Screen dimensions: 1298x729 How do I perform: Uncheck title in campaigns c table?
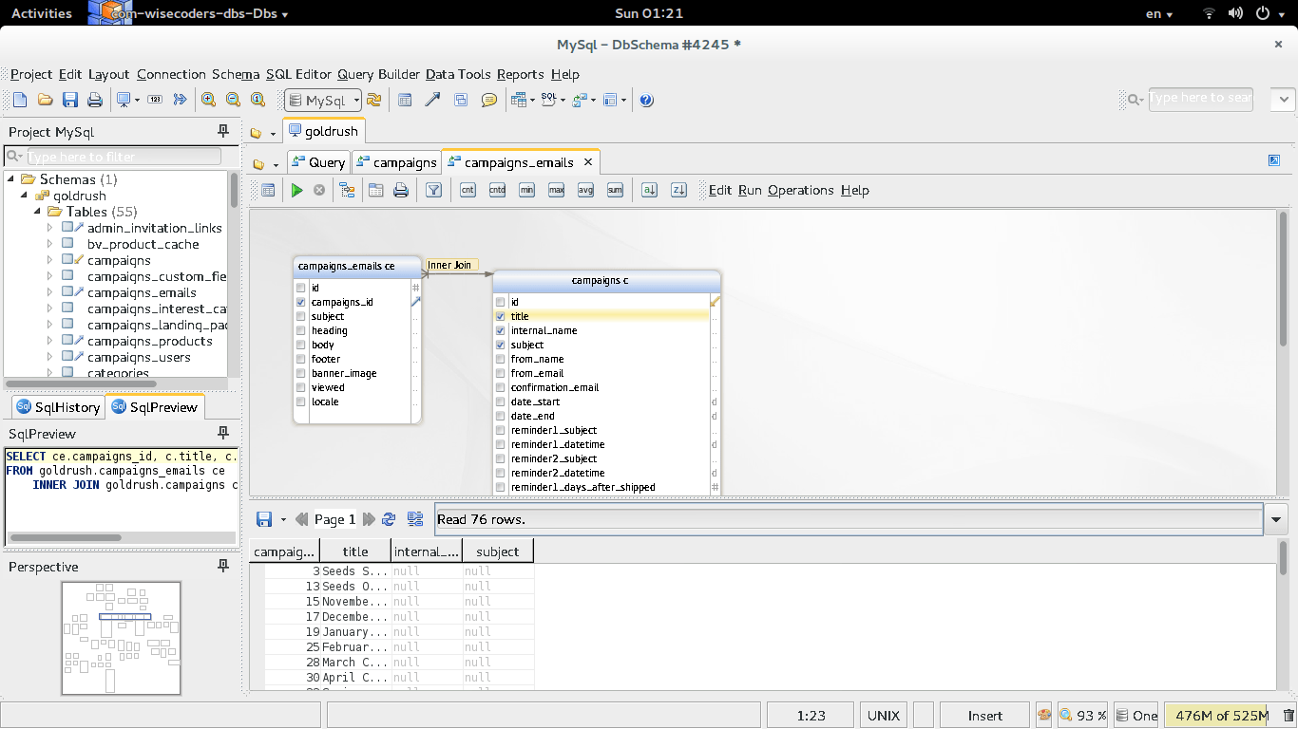(501, 316)
